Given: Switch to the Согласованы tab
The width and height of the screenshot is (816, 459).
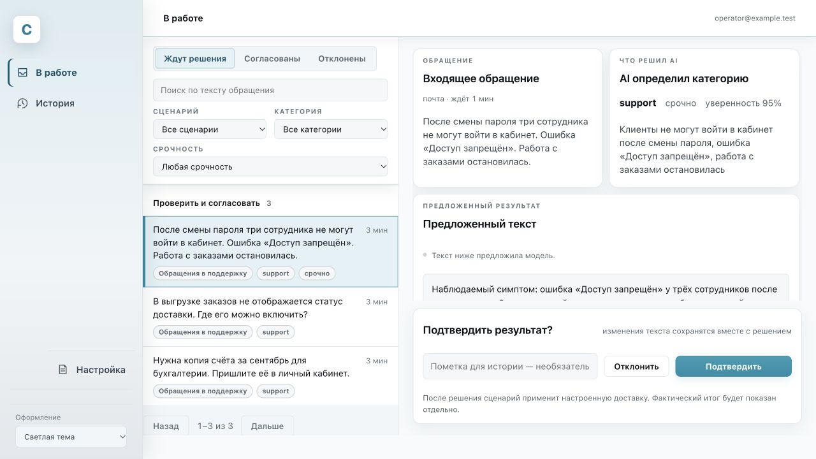Looking at the screenshot, I should pos(272,59).
